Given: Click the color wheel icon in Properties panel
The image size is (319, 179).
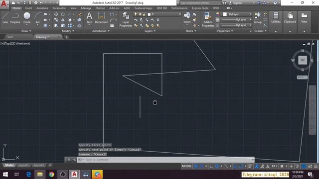Looking at the screenshot, I should coord(218,14).
